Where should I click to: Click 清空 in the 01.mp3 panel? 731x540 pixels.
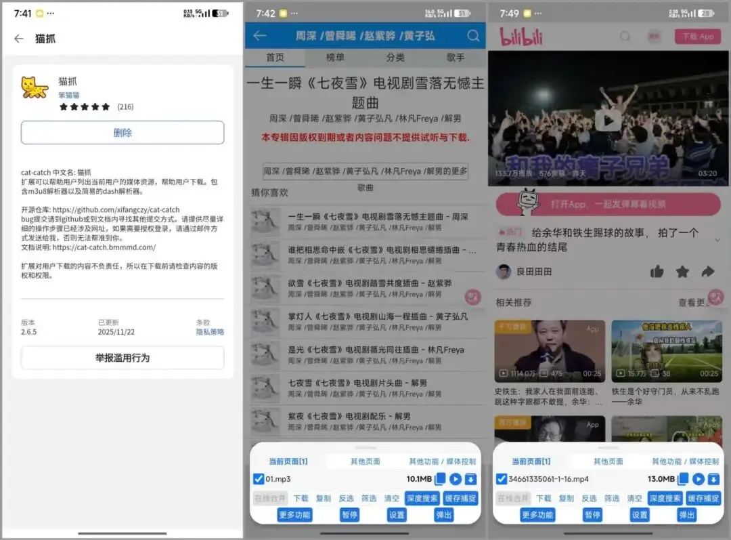pos(392,499)
